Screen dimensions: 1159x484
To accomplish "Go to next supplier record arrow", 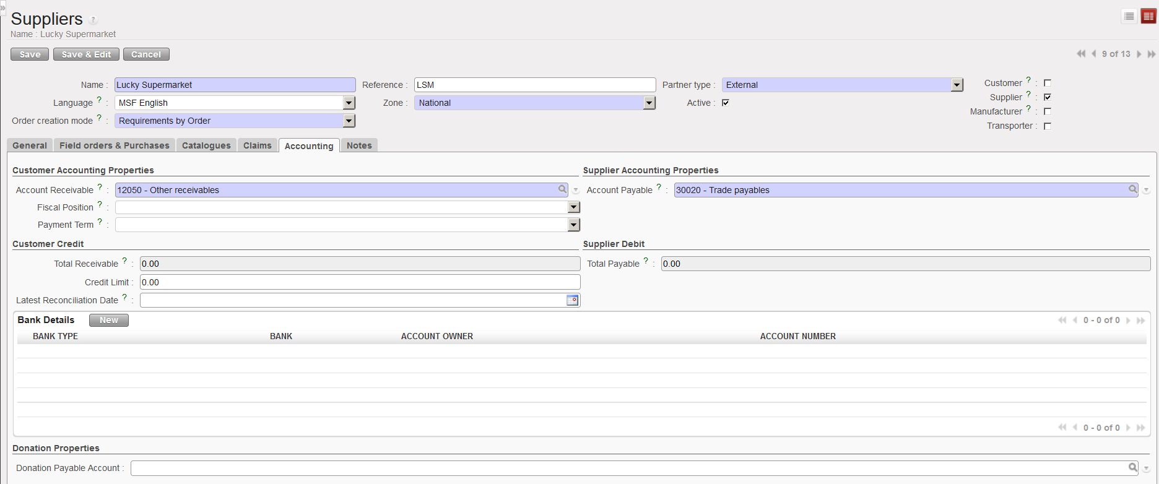I will click(1139, 54).
